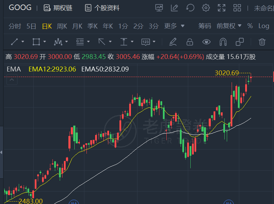
Task: Click the 3020.69 high price label
Action: pos(227,73)
